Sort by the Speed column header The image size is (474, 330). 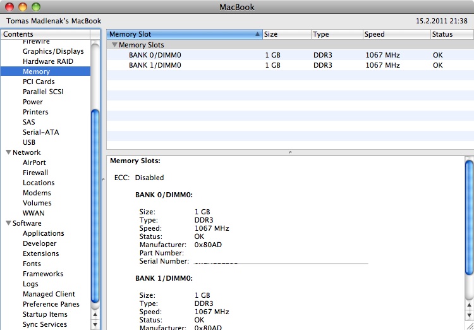[397, 34]
